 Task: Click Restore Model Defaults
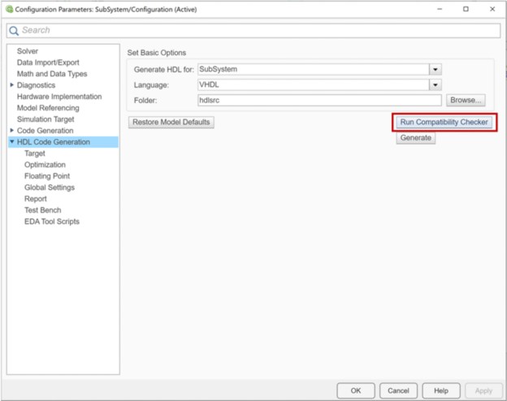point(171,123)
